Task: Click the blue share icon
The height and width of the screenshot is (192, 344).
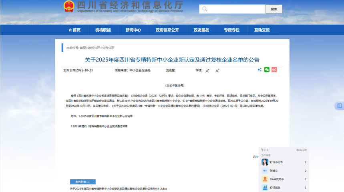Action: [260, 70]
